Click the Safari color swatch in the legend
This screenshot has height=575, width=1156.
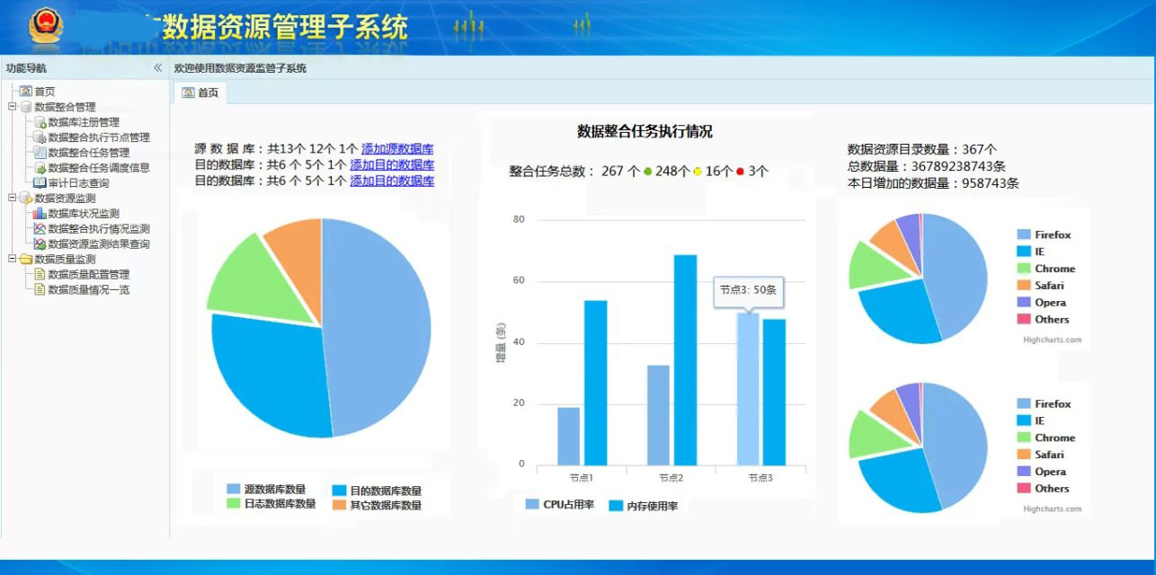1026,286
